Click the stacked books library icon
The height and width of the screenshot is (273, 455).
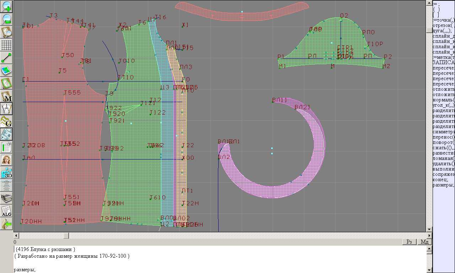point(7,199)
